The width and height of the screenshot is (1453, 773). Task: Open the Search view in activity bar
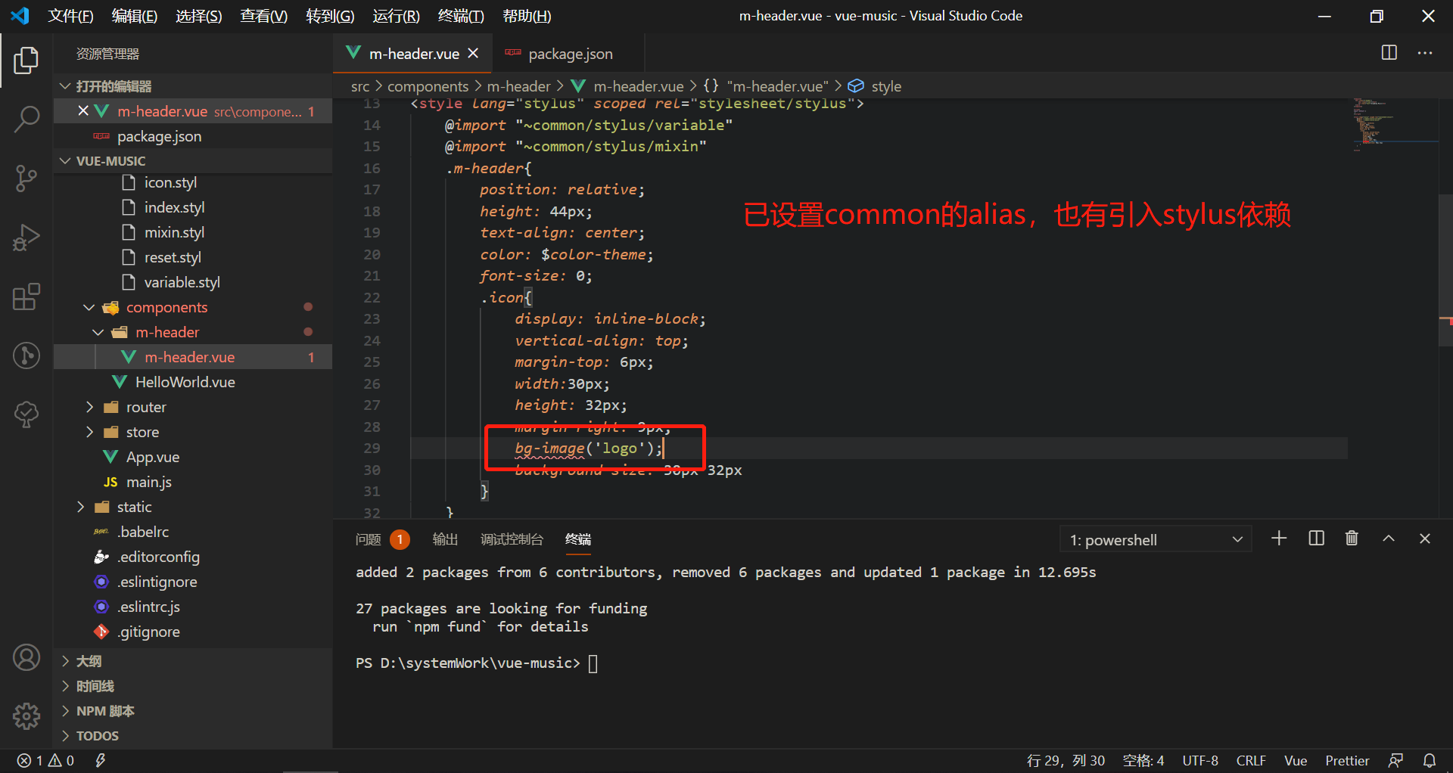click(26, 119)
